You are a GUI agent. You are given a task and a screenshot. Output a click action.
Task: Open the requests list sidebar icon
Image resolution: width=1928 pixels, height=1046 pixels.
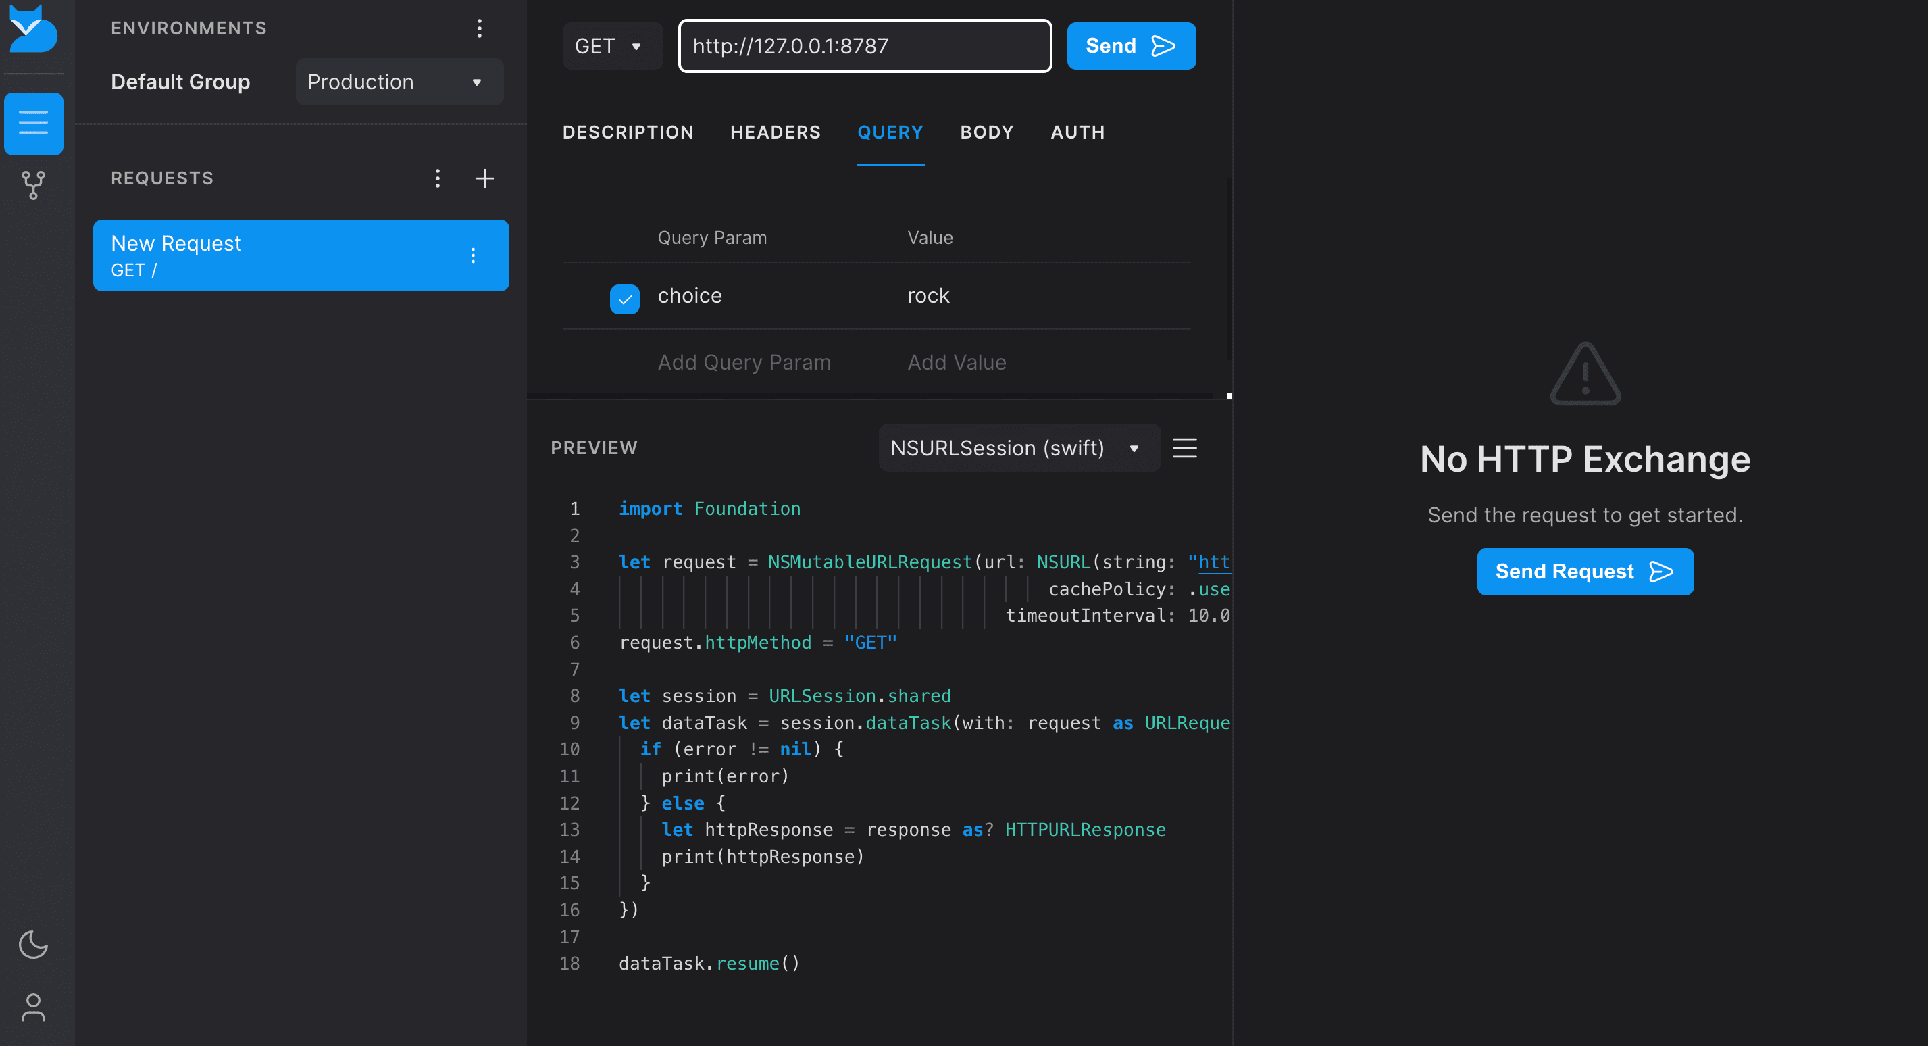point(33,123)
